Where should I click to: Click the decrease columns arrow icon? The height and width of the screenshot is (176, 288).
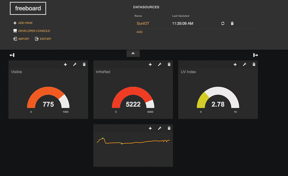12,55
